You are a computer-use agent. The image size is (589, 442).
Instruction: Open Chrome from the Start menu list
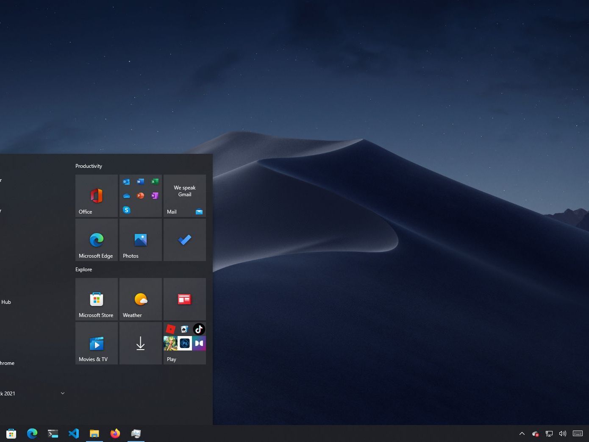click(7, 363)
